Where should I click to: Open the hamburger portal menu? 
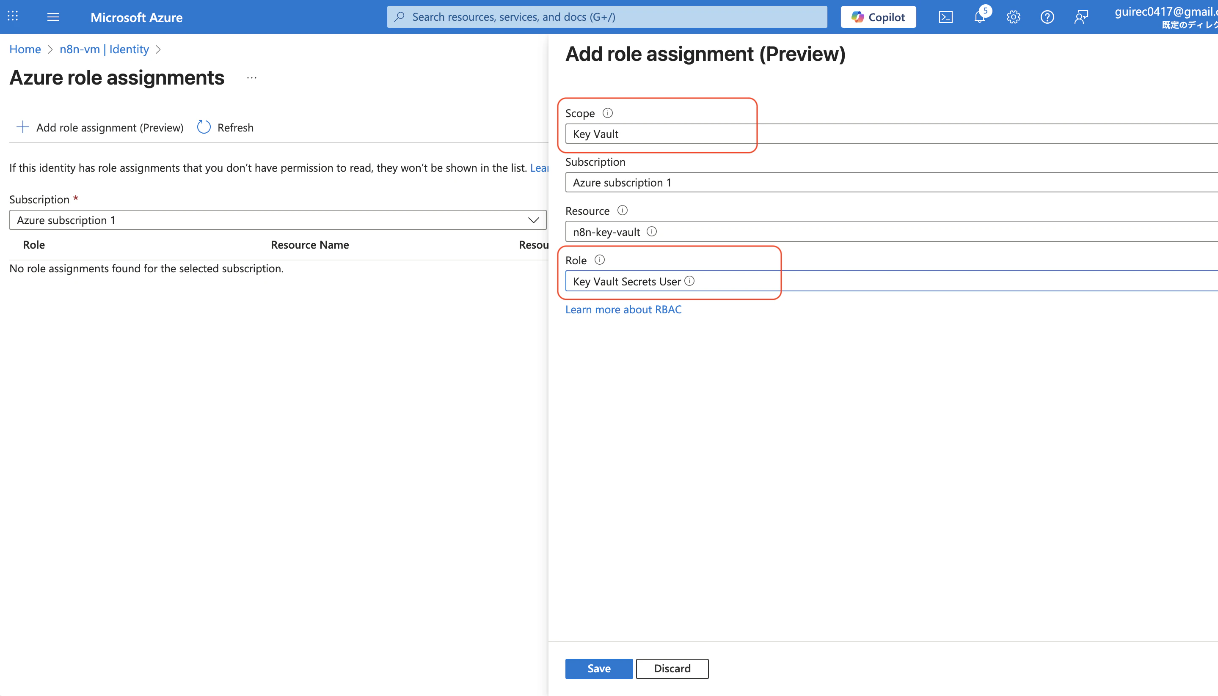pos(53,17)
